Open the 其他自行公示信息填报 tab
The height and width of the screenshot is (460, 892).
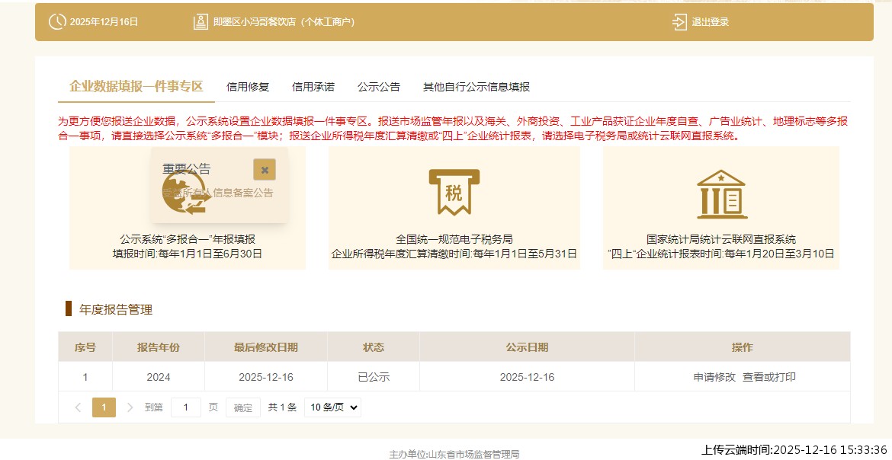coord(476,87)
